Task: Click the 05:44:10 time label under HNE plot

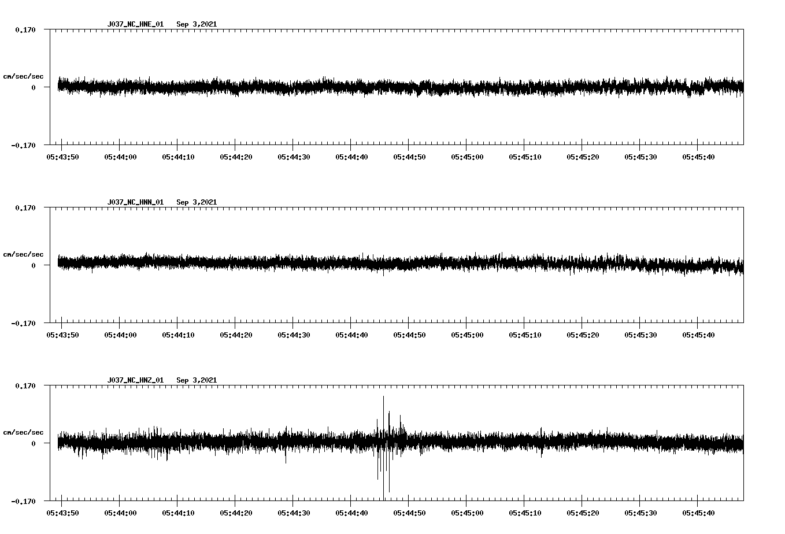Action: pos(178,157)
